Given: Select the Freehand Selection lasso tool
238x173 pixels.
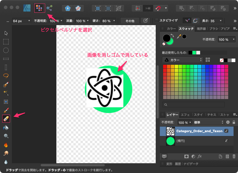Looking at the screenshot, I should tap(6, 76).
